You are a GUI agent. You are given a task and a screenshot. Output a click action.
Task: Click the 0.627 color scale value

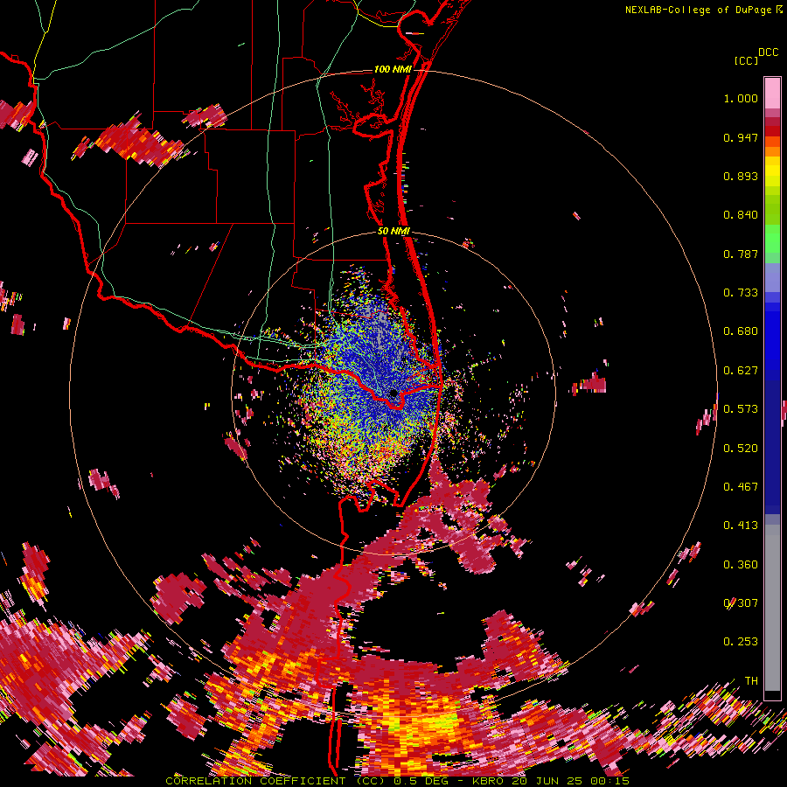click(741, 371)
